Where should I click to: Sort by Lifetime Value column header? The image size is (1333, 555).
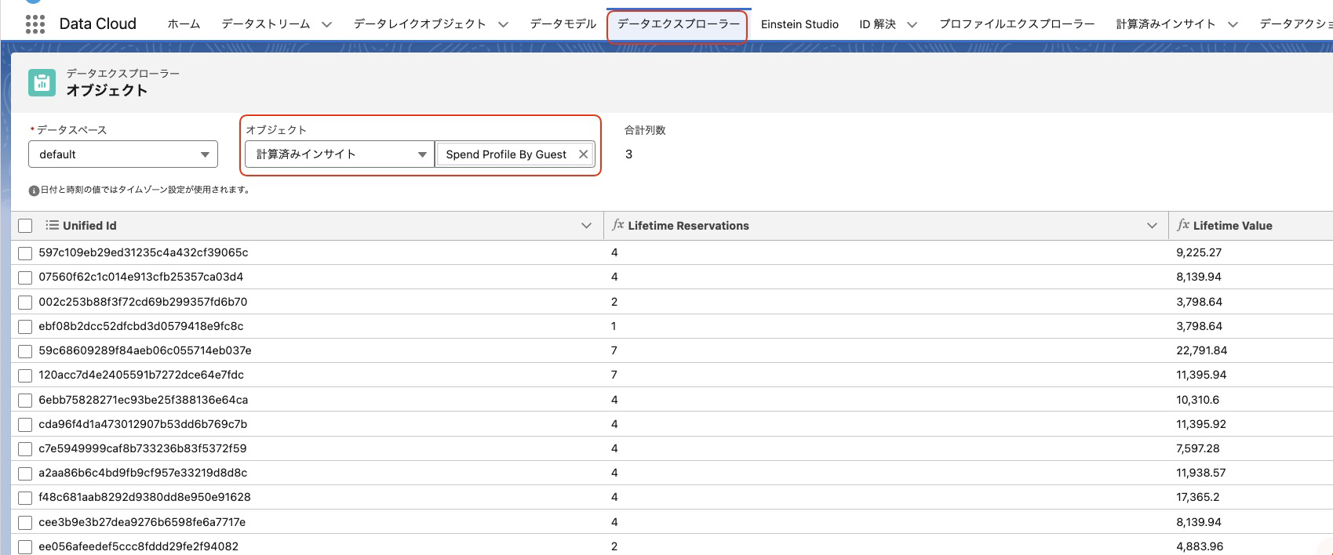pos(1233,226)
